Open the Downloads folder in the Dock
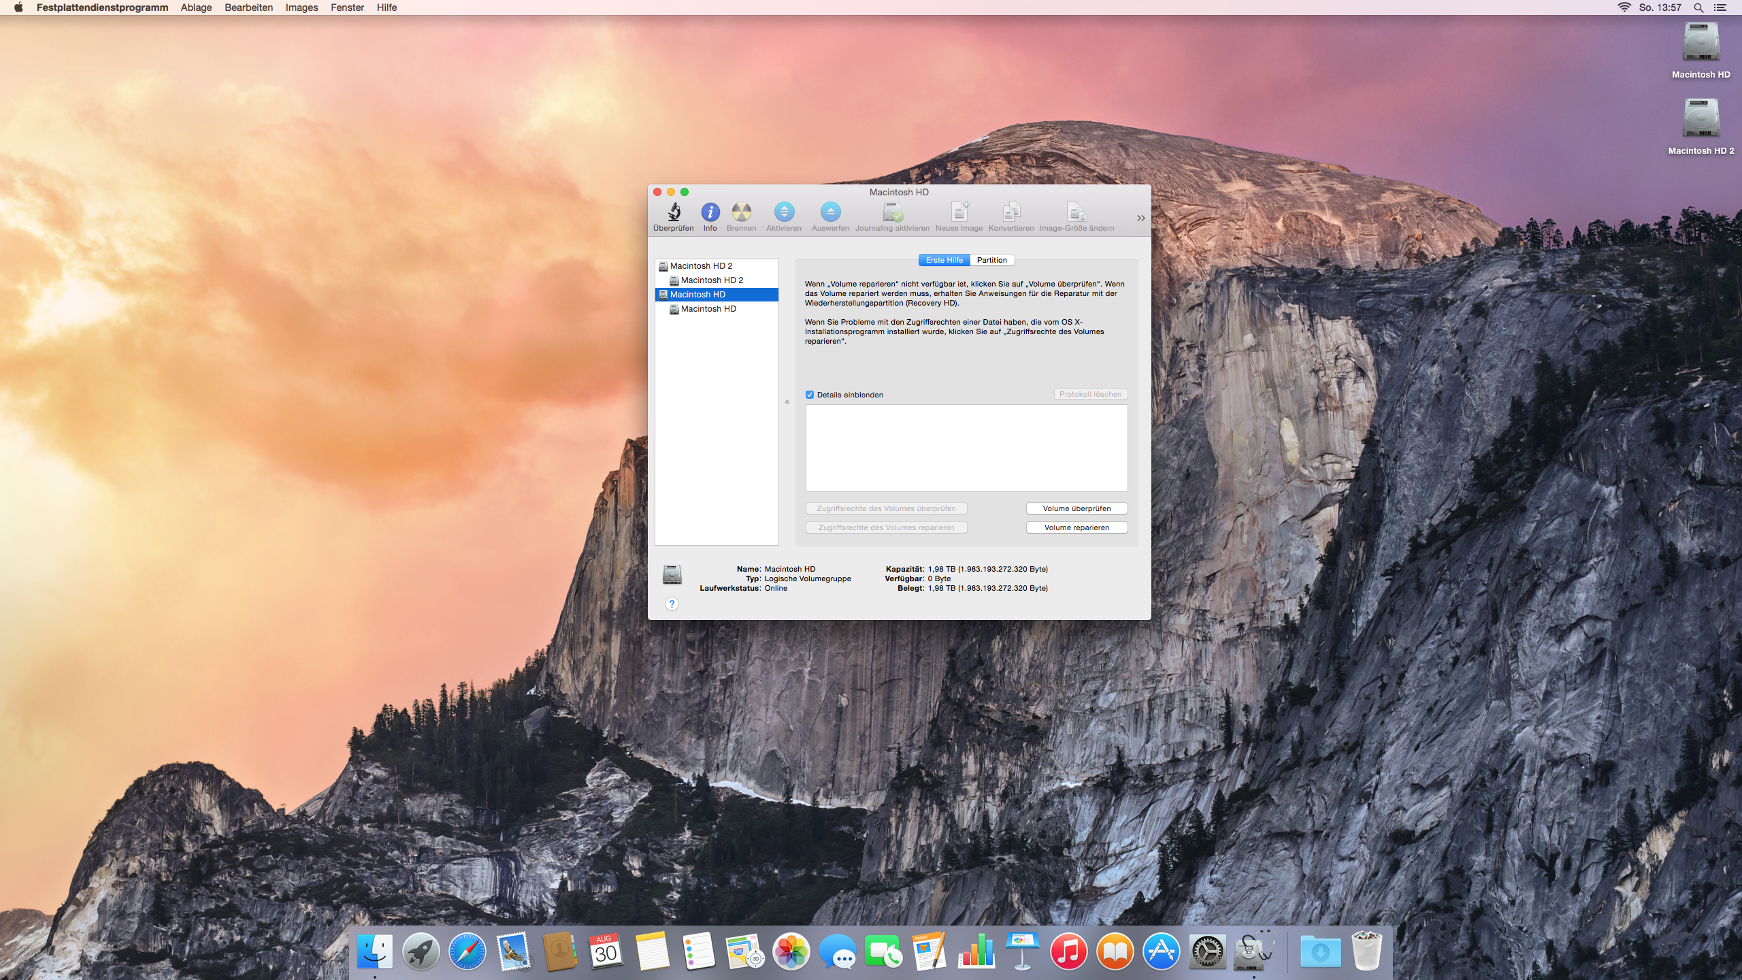Image resolution: width=1742 pixels, height=980 pixels. [x=1320, y=951]
